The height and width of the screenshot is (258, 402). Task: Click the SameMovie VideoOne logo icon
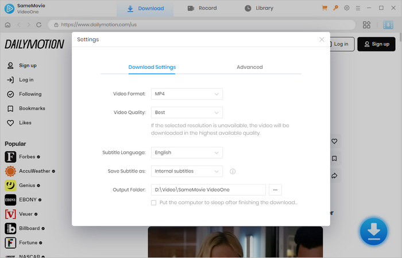(10, 9)
